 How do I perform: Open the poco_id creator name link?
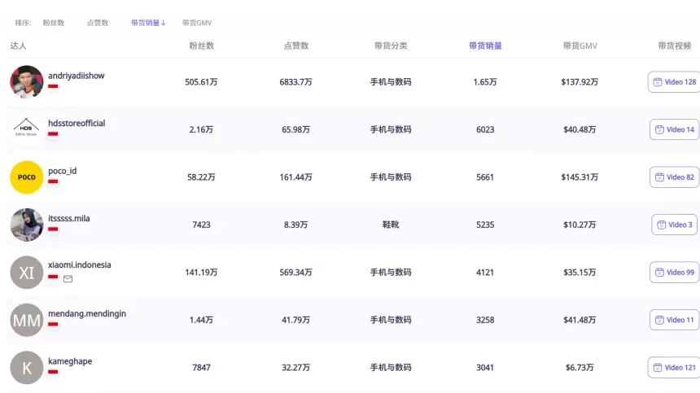click(63, 171)
